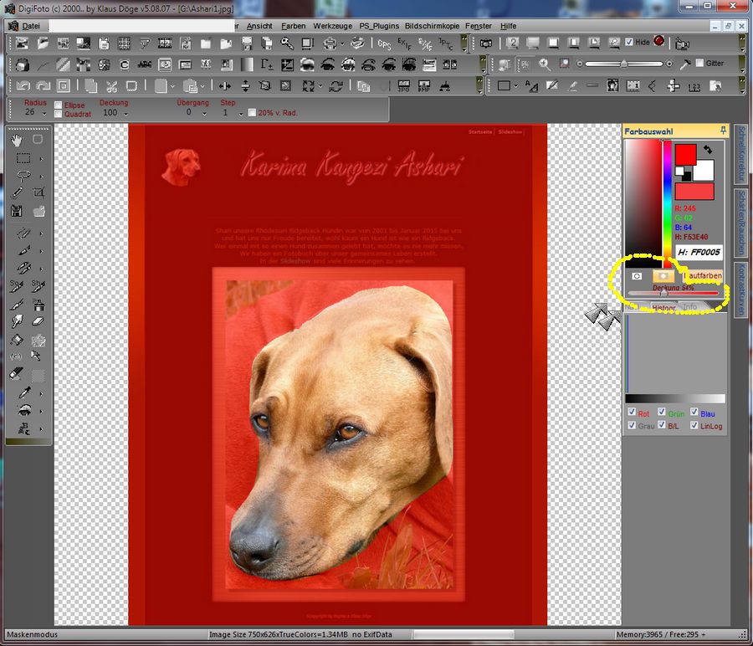Click the magnifier zoom-in icon
The width and height of the screenshot is (753, 646).
pyautogui.click(x=545, y=64)
